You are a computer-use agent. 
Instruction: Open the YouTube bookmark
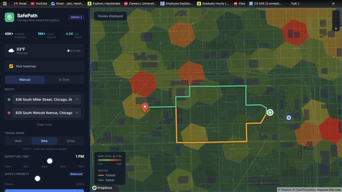[39, 3]
